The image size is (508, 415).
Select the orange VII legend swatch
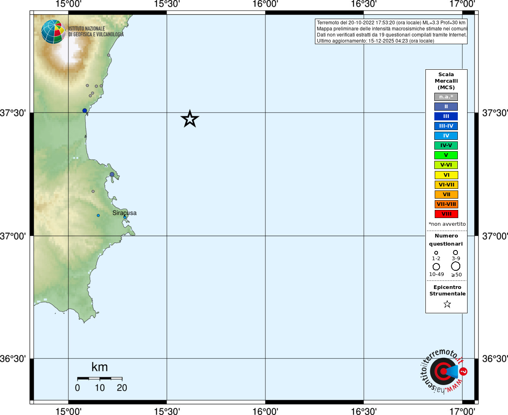coord(446,195)
